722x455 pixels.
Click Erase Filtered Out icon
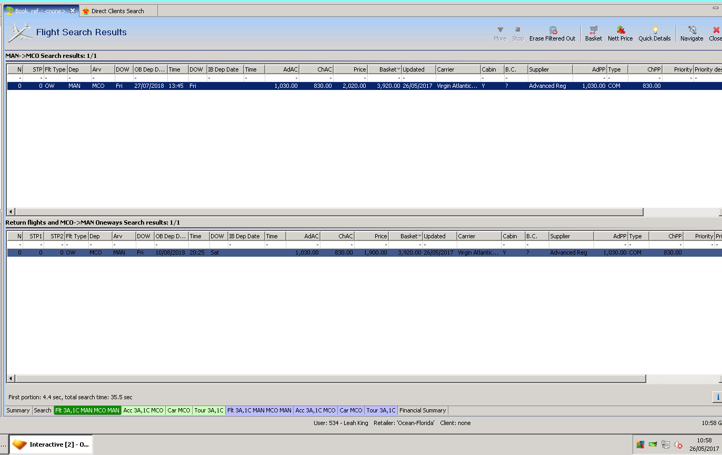(x=552, y=34)
